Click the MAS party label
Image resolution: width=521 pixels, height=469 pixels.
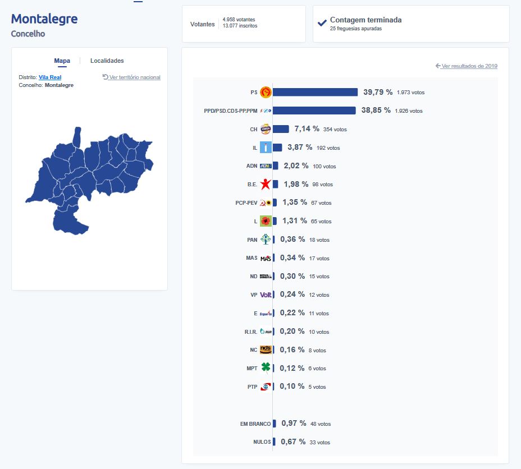pos(252,258)
